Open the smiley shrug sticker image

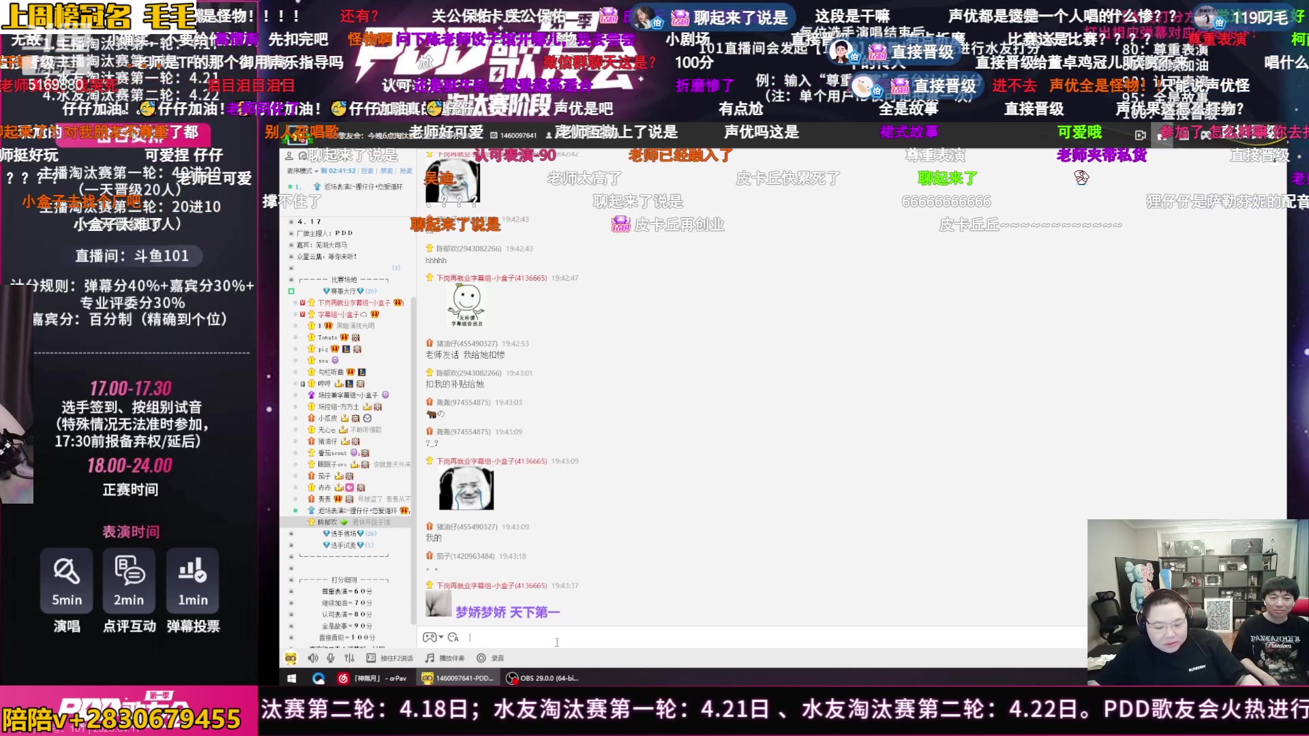pos(467,305)
